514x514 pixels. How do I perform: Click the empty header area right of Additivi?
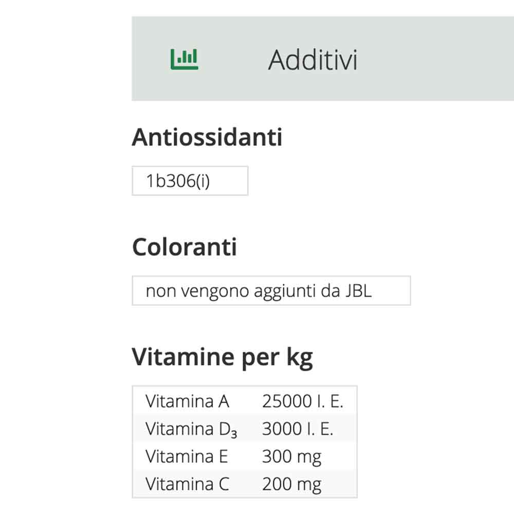click(436, 59)
